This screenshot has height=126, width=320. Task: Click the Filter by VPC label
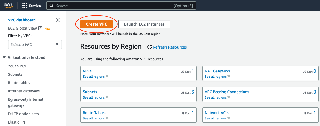(x=20, y=36)
